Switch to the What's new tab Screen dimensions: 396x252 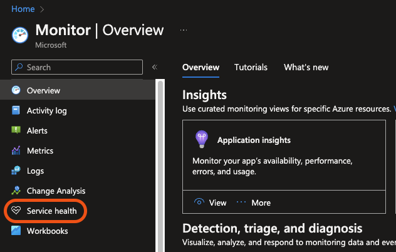click(x=306, y=67)
